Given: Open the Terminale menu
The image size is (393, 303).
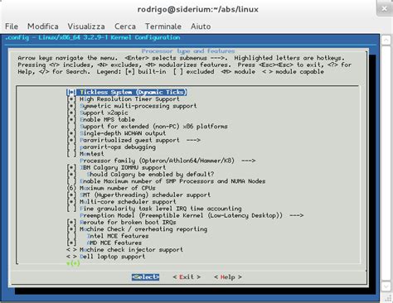Looking at the screenshot, I should click(163, 26).
